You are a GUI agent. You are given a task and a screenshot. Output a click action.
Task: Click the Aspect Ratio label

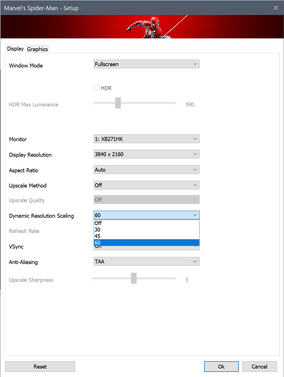(x=23, y=170)
